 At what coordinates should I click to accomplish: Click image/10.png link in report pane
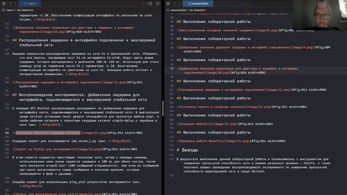(54, 31)
